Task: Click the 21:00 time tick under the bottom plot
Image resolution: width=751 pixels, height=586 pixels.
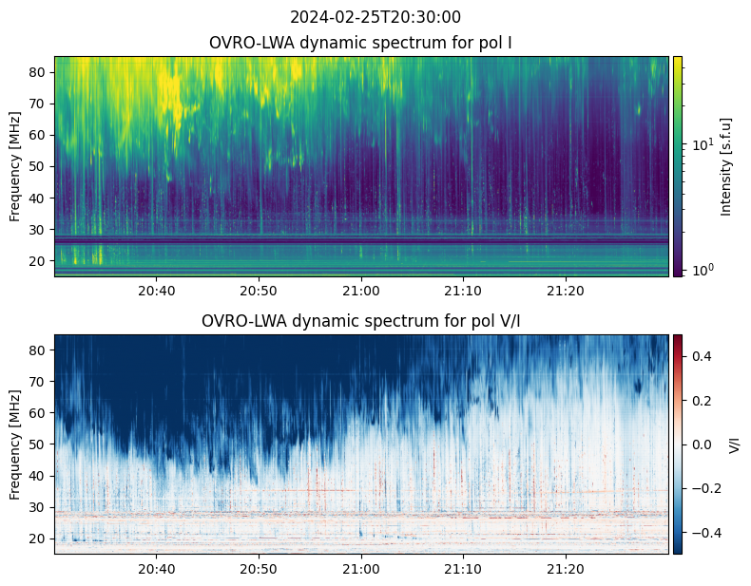Action: click(x=361, y=568)
